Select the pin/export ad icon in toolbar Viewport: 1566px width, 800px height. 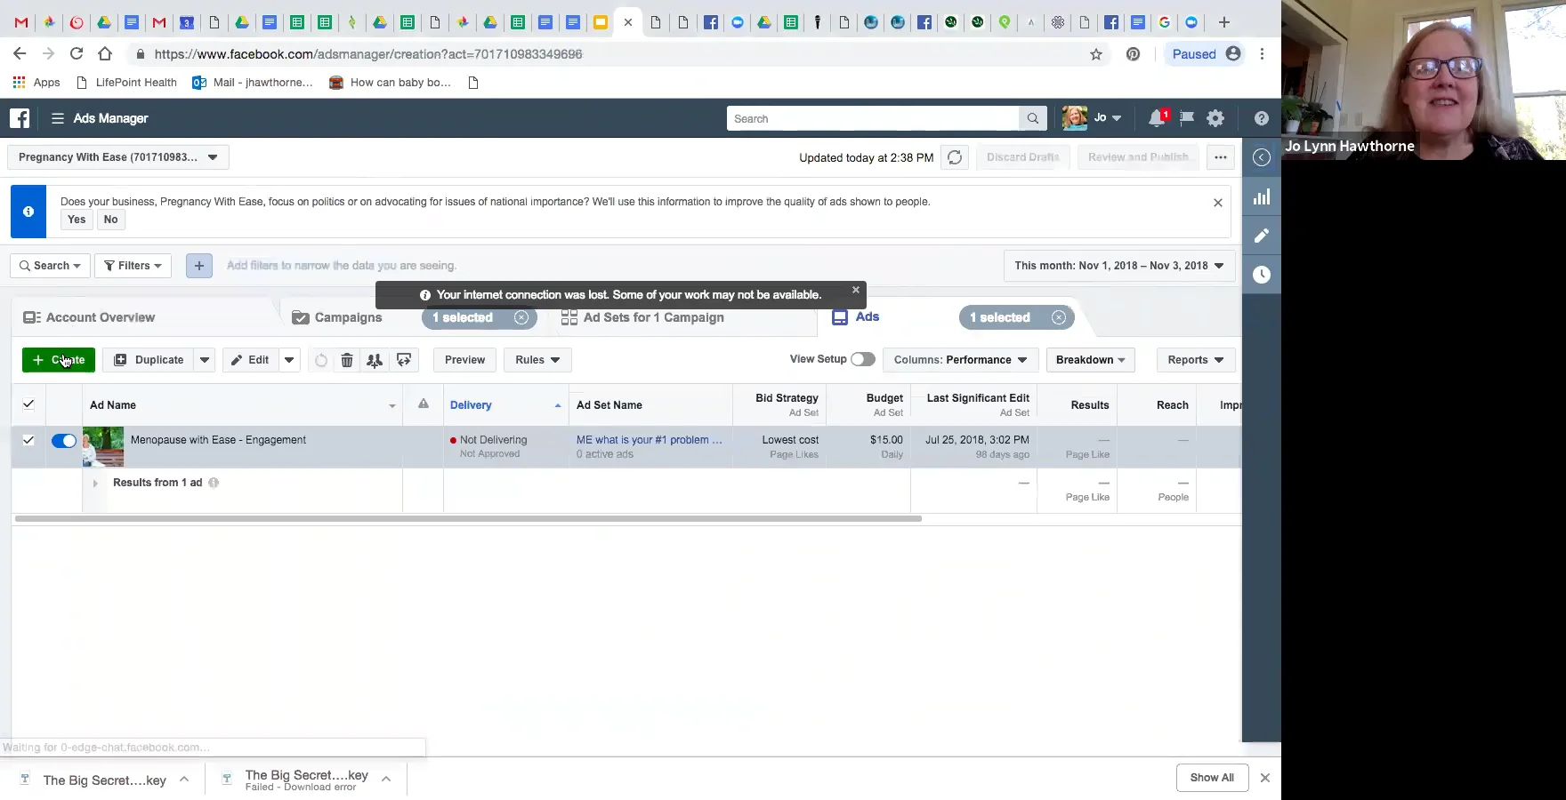click(405, 360)
